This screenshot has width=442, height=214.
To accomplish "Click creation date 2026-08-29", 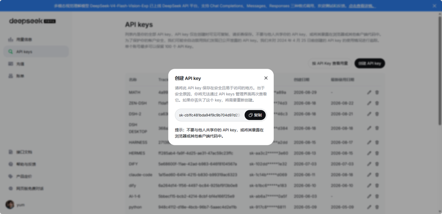I will coord(305,92).
